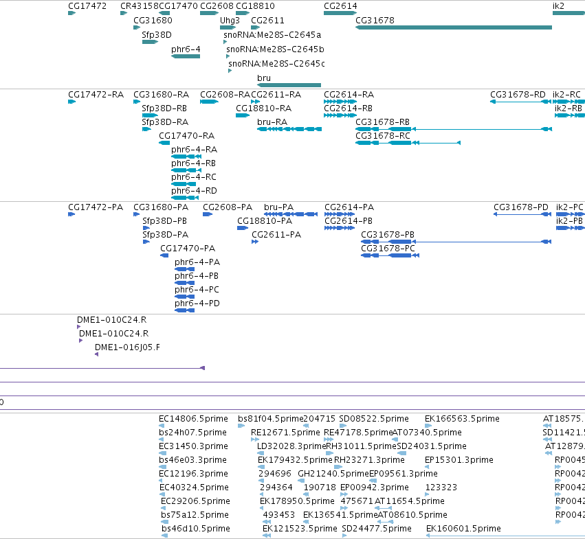Select the CG2608-RA transcript label
This screenshot has height=539, width=585.
tap(225, 95)
